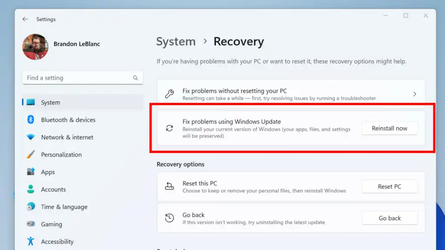Click the back arrow next to Settings
This screenshot has width=445, height=250.
point(25,19)
